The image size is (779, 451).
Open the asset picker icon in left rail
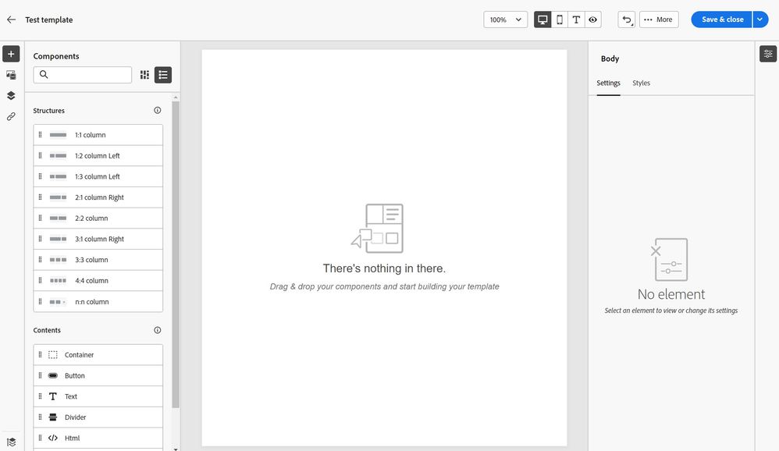11,75
